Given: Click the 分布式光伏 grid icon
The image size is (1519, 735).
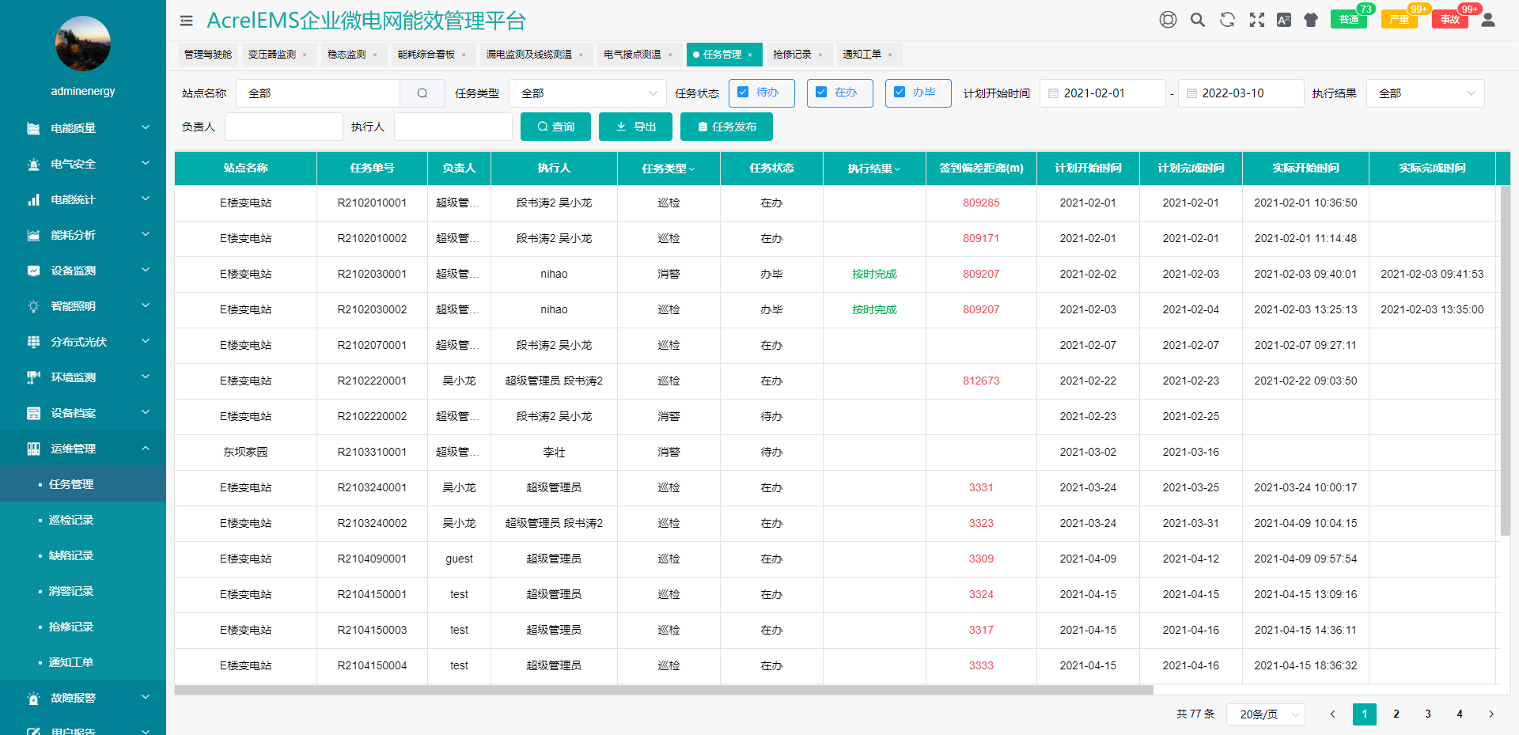Looking at the screenshot, I should point(33,342).
